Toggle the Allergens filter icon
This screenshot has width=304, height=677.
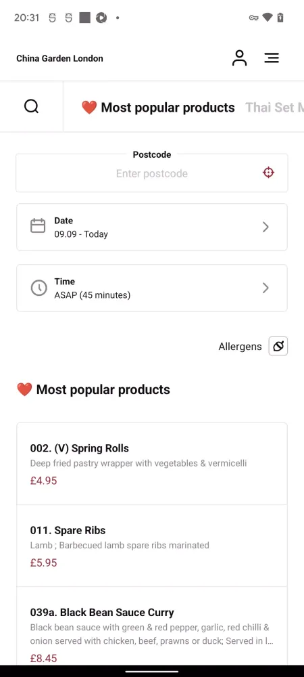pos(278,346)
